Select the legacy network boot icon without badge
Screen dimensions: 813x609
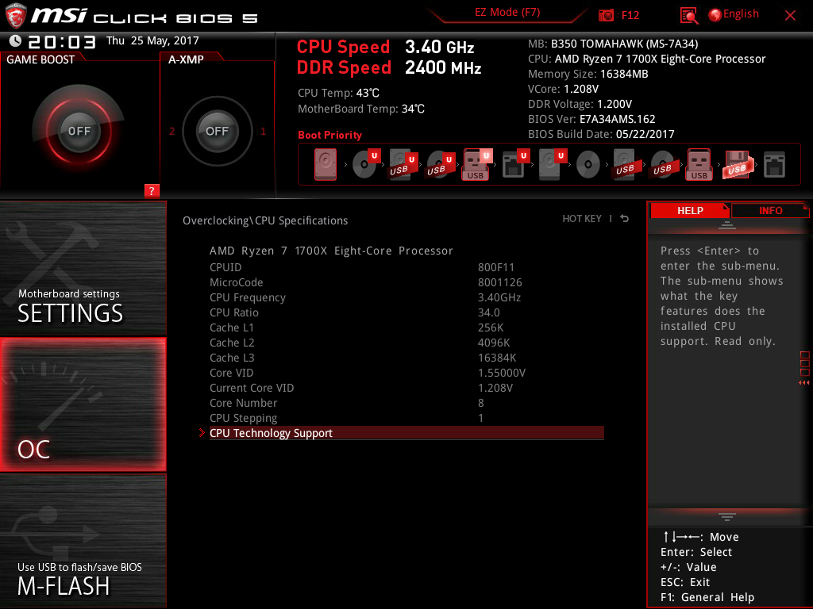tap(774, 165)
